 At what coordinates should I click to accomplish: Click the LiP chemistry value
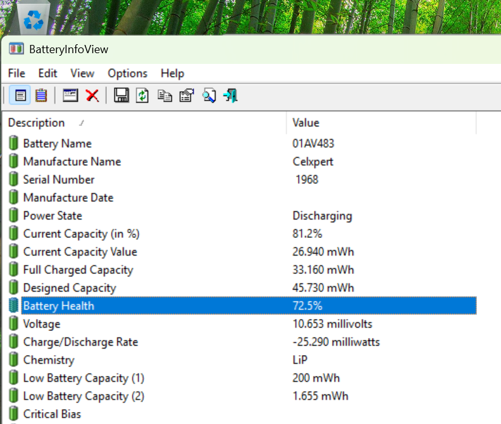(x=300, y=359)
